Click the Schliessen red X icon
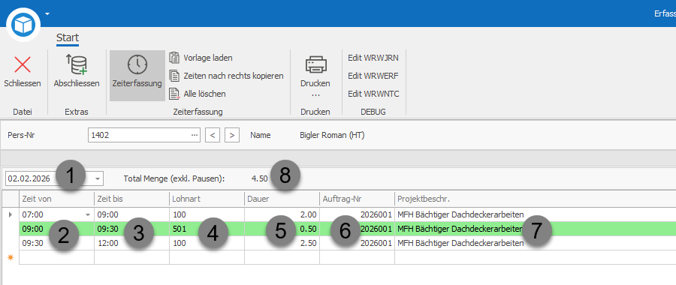The image size is (676, 285). point(23,65)
